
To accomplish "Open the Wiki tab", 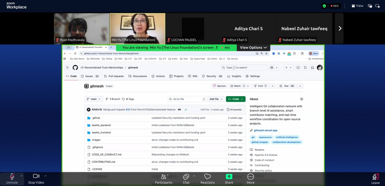I will (193, 76).
